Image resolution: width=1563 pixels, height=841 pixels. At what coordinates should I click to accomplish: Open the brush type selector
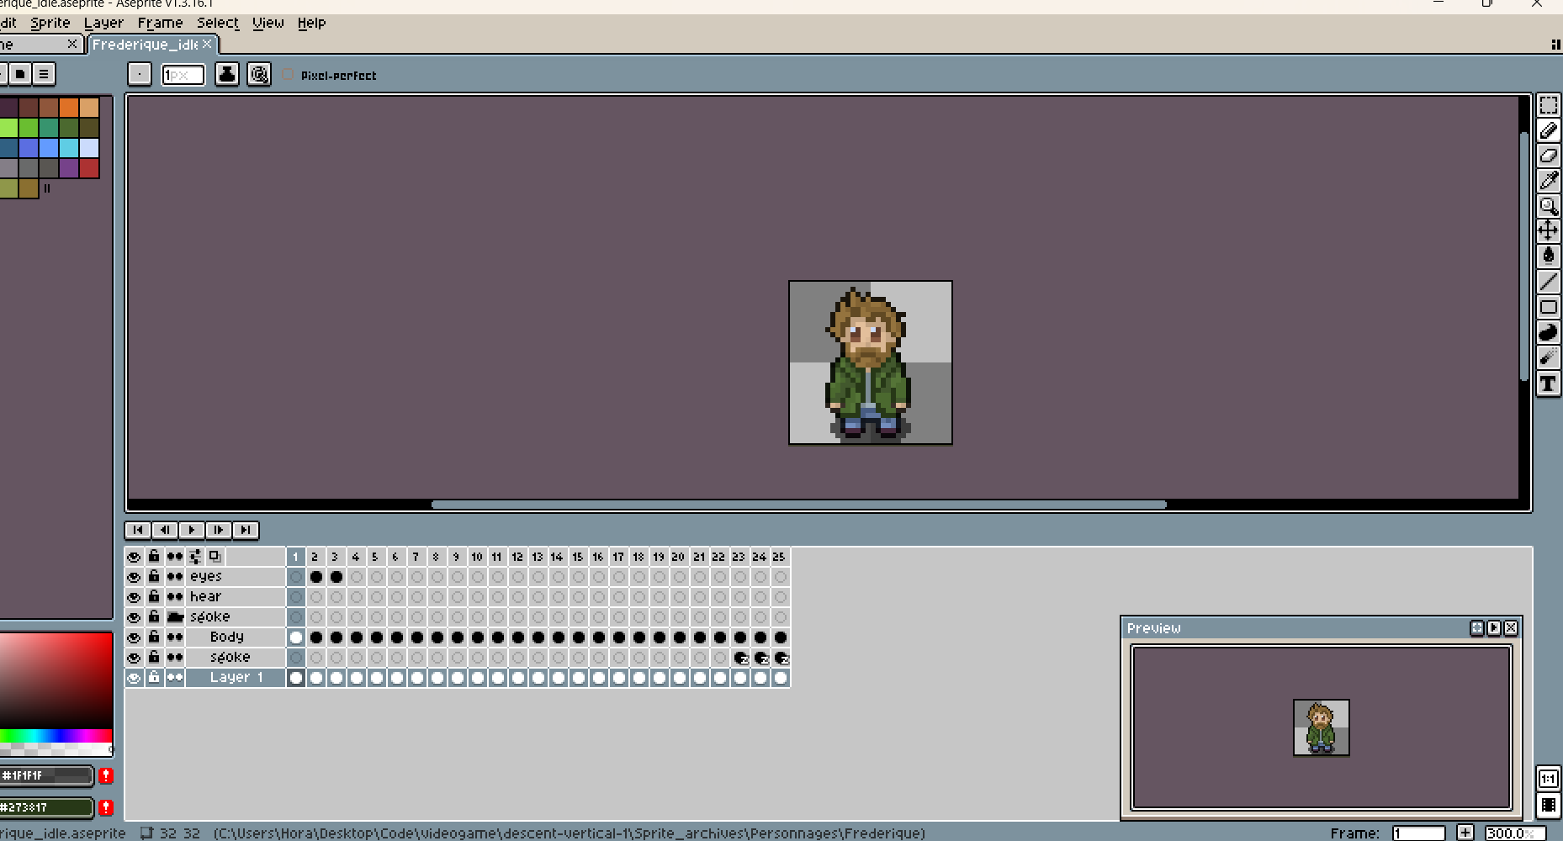[x=140, y=75]
